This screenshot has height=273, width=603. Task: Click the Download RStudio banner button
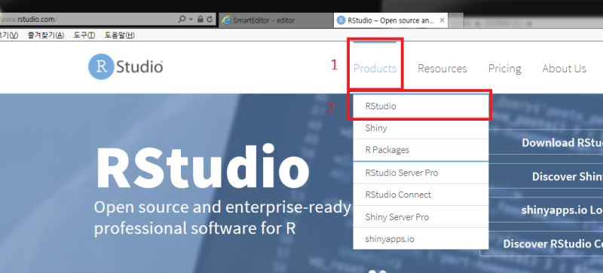(546, 143)
